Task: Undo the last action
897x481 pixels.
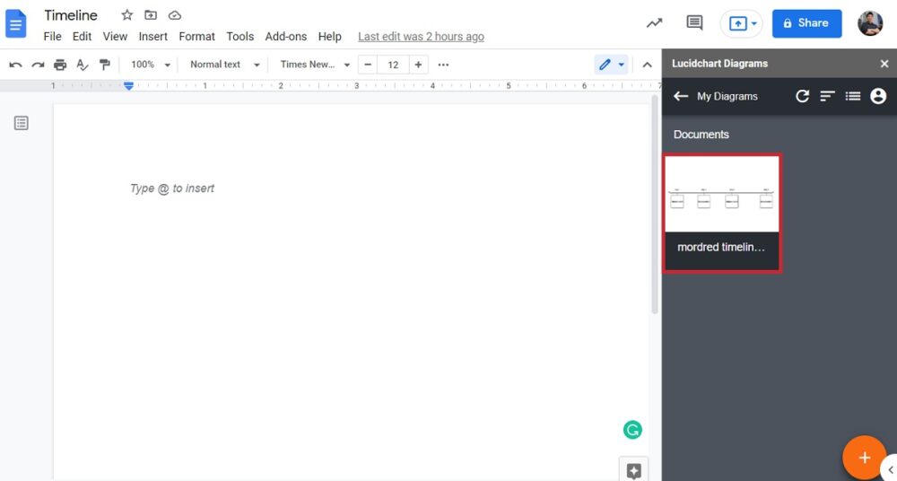Action: (x=15, y=65)
